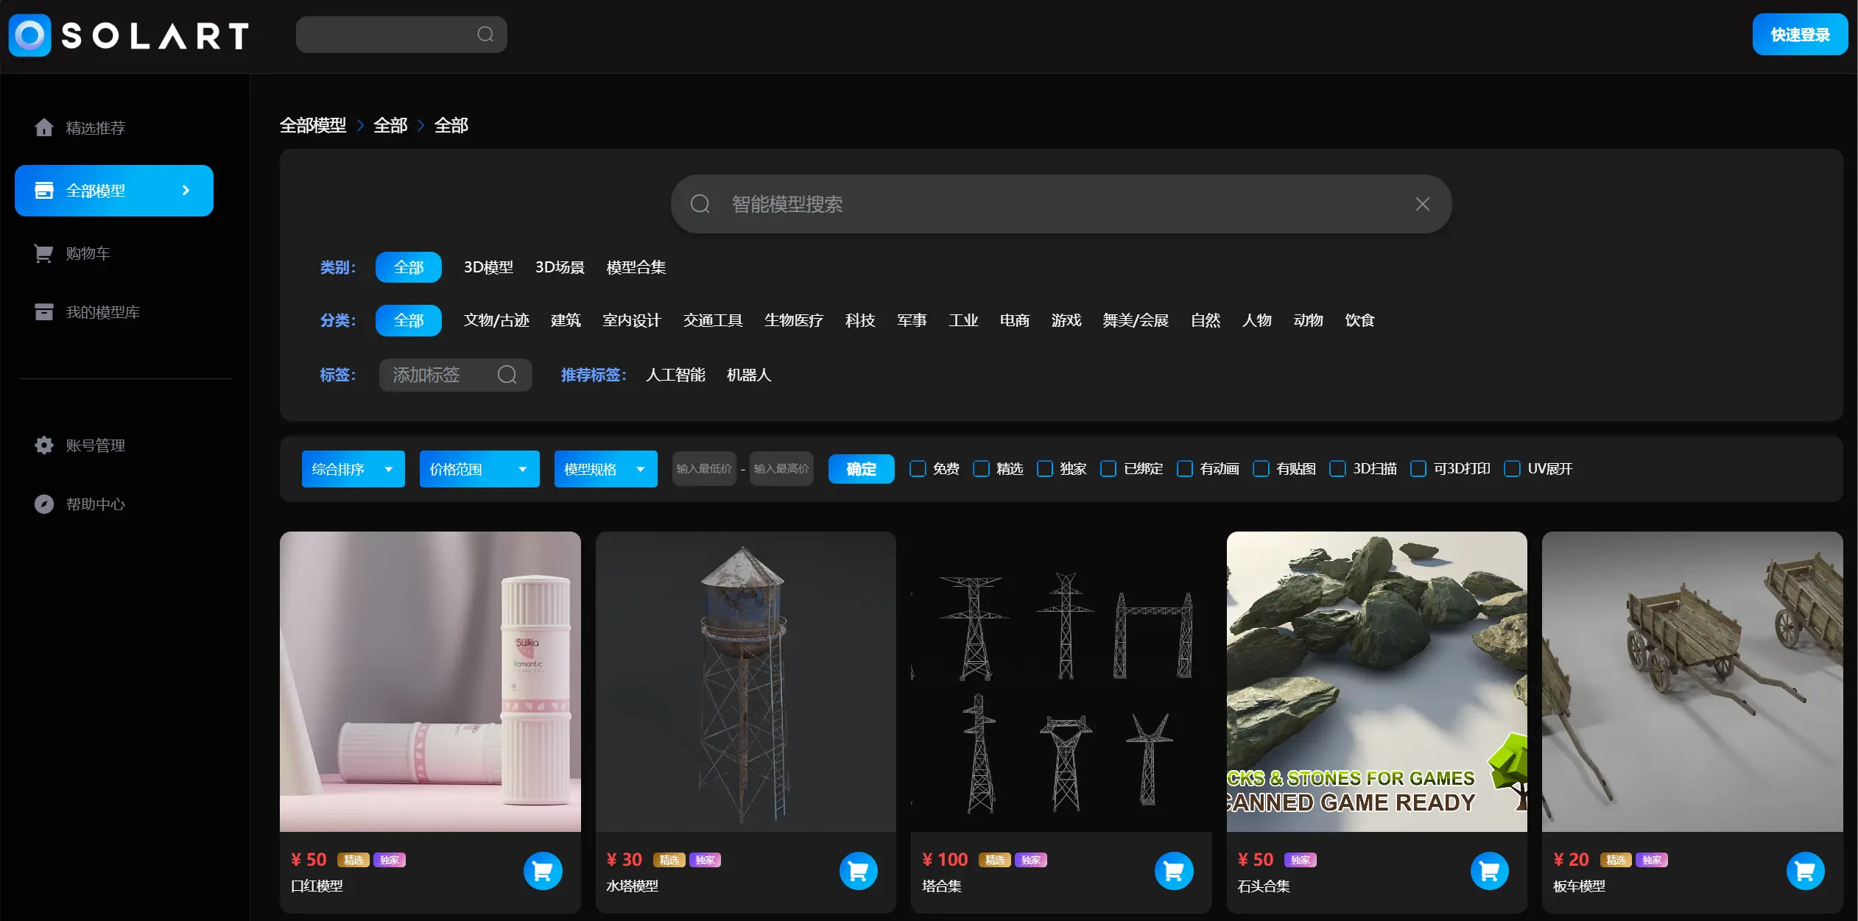Screen dimensions: 1858x921
Task: Open shopping cart sidebar icon
Action: [x=44, y=253]
